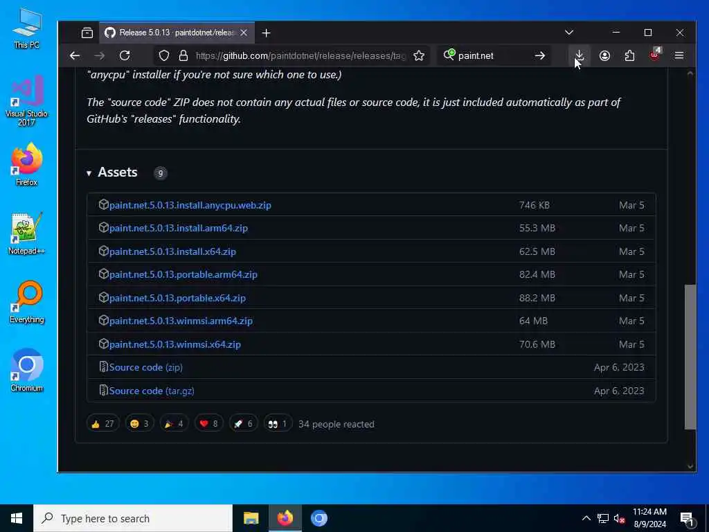Reload the current page

[125, 55]
